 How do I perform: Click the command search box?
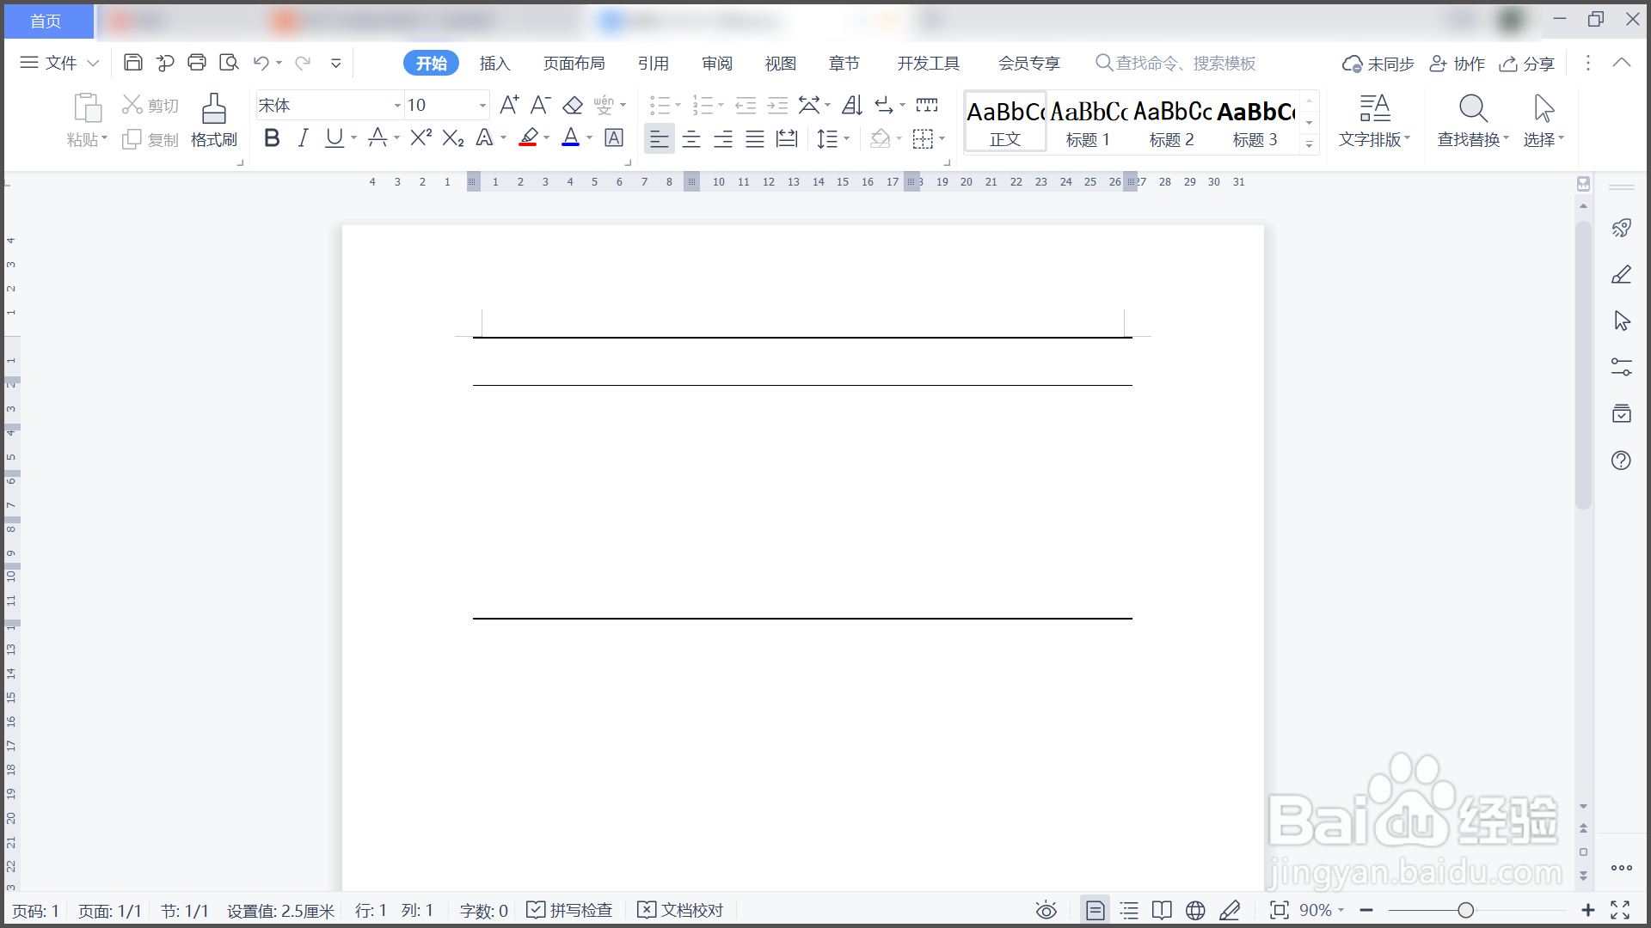[x=1175, y=64]
